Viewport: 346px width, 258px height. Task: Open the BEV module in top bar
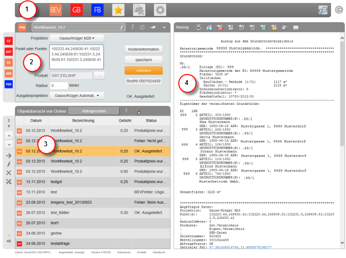(x=55, y=10)
